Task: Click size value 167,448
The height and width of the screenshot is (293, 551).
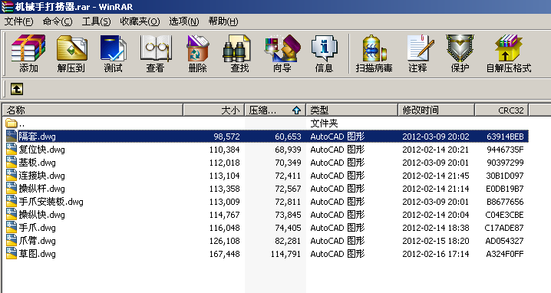Action: pyautogui.click(x=225, y=254)
